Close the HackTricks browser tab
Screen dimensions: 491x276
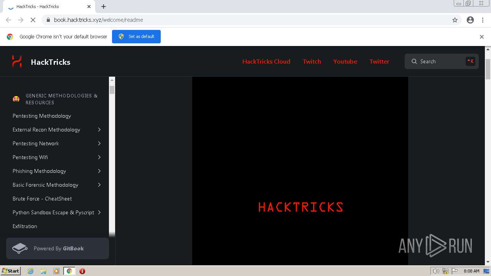tap(89, 7)
